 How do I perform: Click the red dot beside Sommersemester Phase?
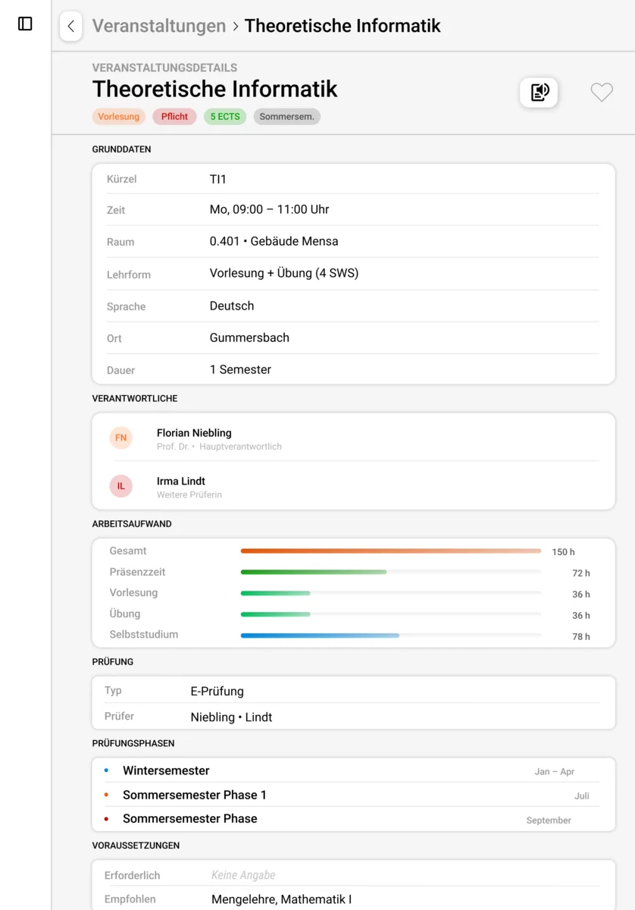pos(106,819)
